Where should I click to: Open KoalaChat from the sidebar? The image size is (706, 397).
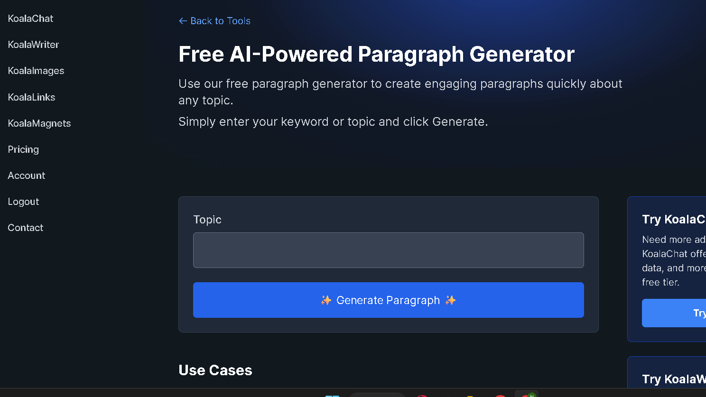coord(30,18)
